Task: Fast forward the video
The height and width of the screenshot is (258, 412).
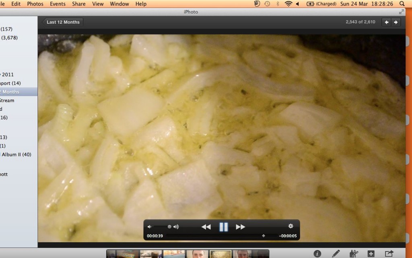Action: pos(241,227)
